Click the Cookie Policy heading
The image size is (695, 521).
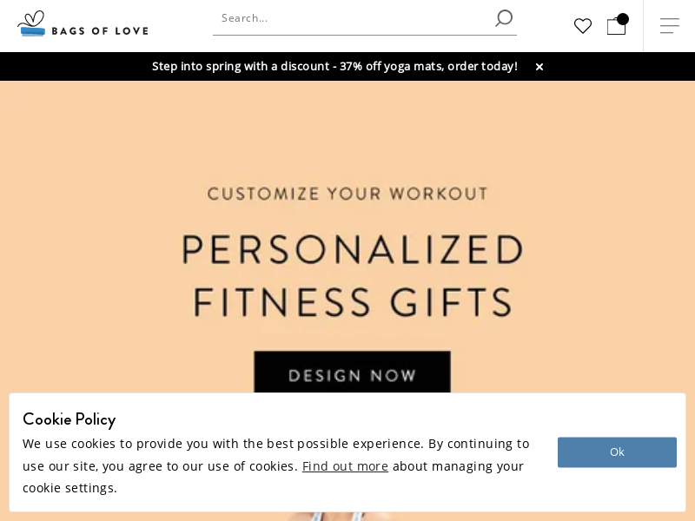(x=69, y=419)
